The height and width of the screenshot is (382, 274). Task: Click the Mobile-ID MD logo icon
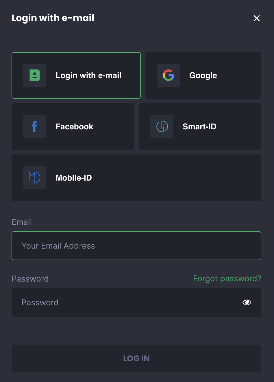click(x=35, y=178)
